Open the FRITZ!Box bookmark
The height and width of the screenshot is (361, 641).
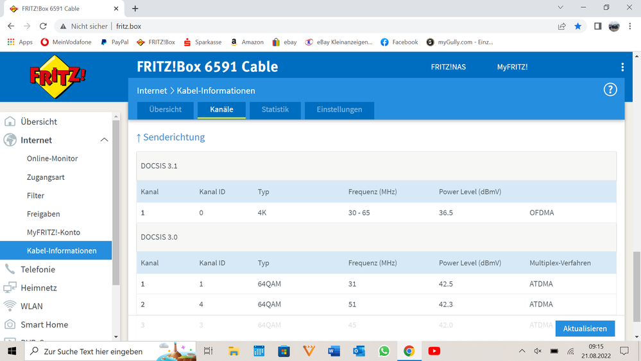click(x=156, y=42)
